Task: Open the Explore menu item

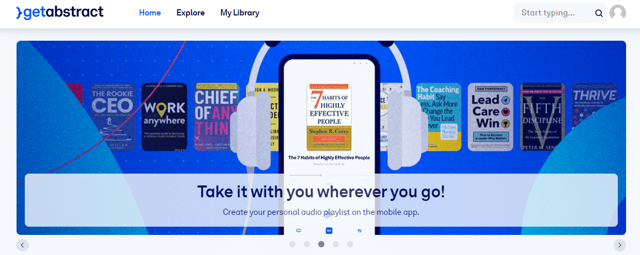Action: point(191,13)
